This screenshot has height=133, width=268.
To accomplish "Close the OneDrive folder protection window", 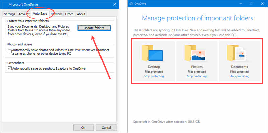I will click(x=262, y=4).
